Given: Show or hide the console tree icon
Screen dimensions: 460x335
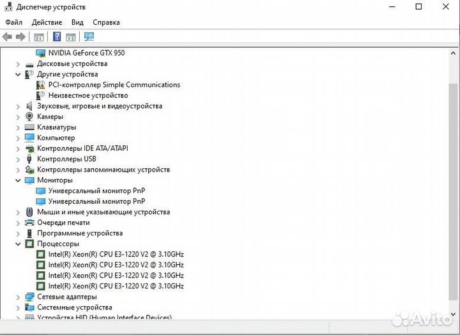Looking at the screenshot, I should pos(39,37).
